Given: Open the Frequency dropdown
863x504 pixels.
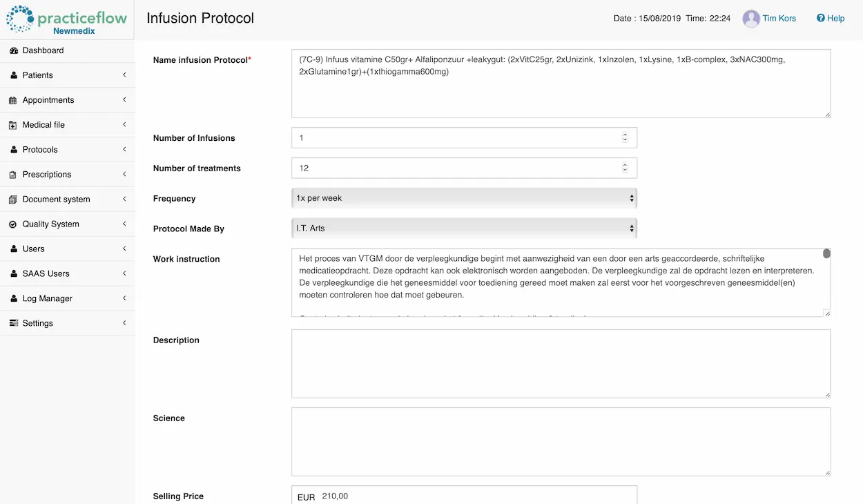Looking at the screenshot, I should pos(464,198).
